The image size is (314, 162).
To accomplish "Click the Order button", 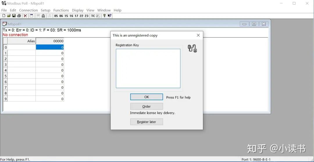I will coord(147,106).
